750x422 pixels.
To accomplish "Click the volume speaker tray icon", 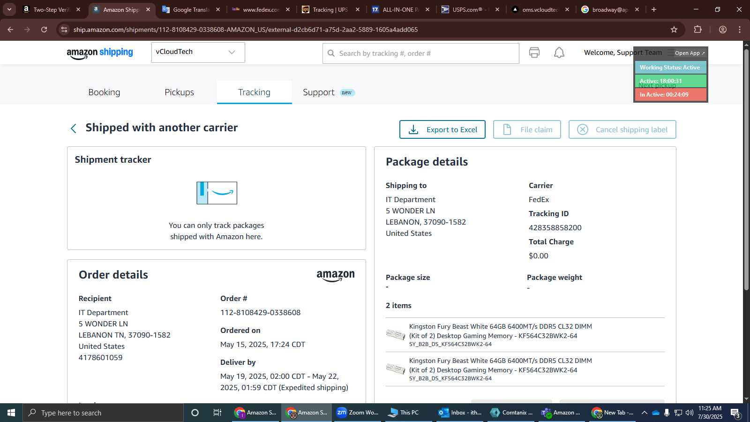I will 689,413.
